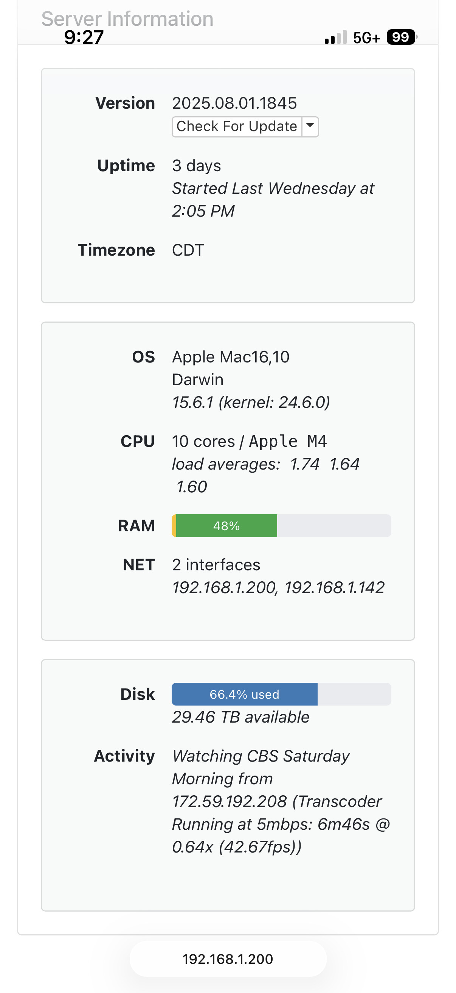Click the CDT timezone value

pos(188,250)
